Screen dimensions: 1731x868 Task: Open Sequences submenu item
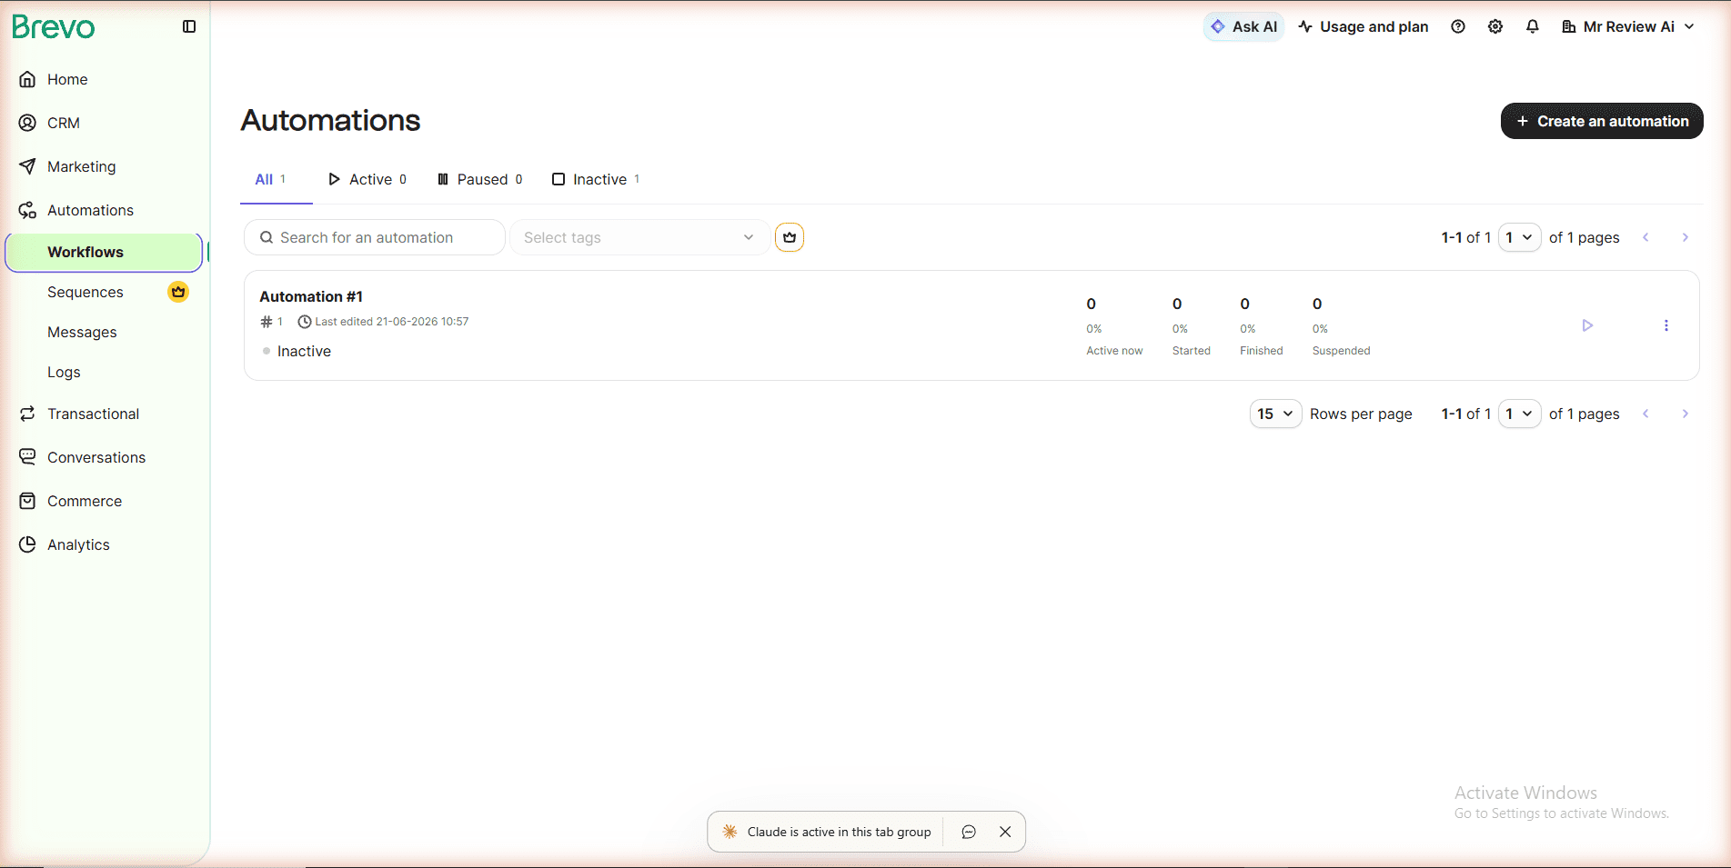coord(86,292)
